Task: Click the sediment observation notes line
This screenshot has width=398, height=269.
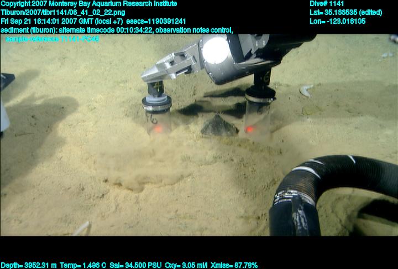Action: tap(116, 30)
